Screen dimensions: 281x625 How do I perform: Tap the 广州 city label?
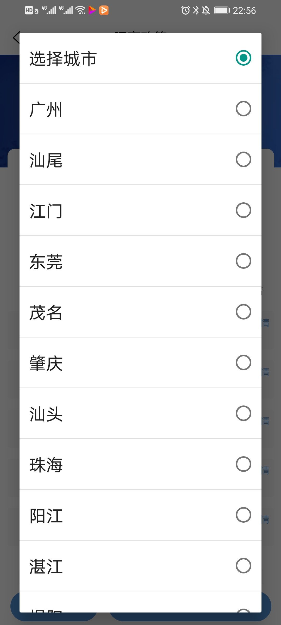coord(46,109)
